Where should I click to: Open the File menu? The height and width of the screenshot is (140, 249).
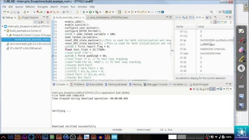coord(4,7)
